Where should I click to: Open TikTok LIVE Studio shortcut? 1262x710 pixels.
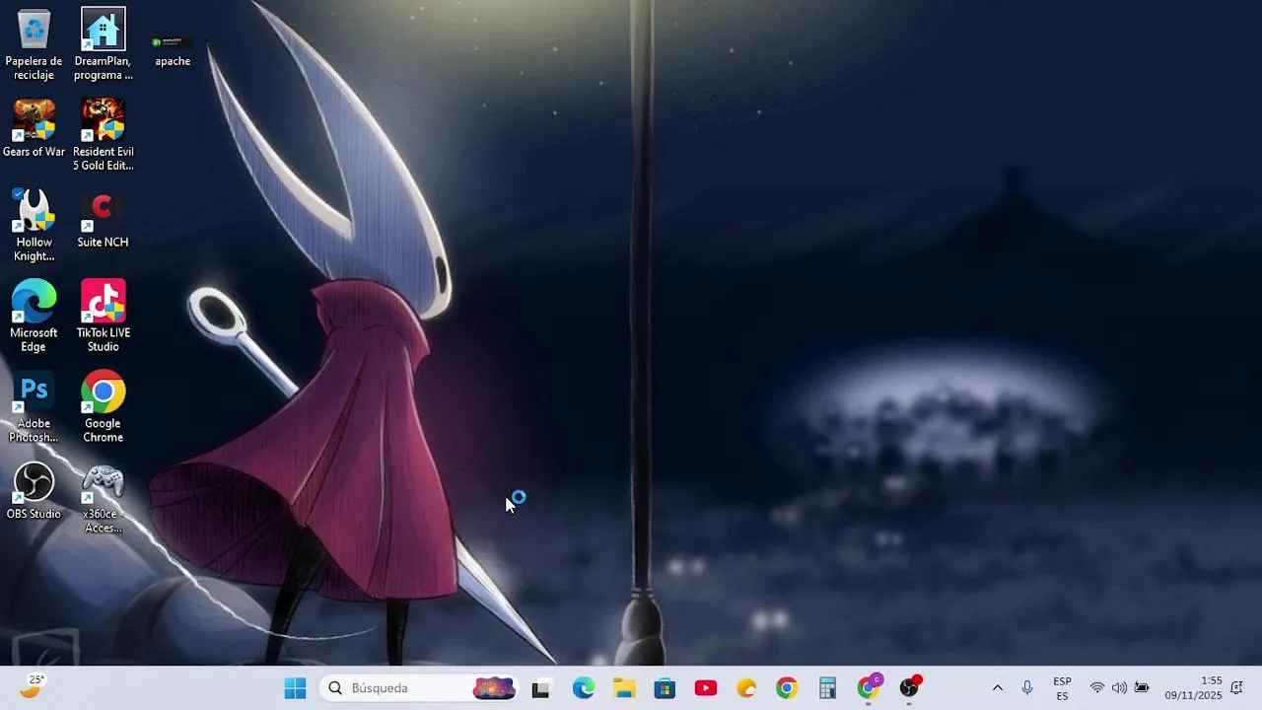pos(103,317)
